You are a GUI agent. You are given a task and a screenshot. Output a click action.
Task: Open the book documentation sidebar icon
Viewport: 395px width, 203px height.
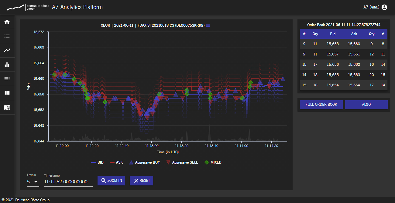tap(7, 107)
